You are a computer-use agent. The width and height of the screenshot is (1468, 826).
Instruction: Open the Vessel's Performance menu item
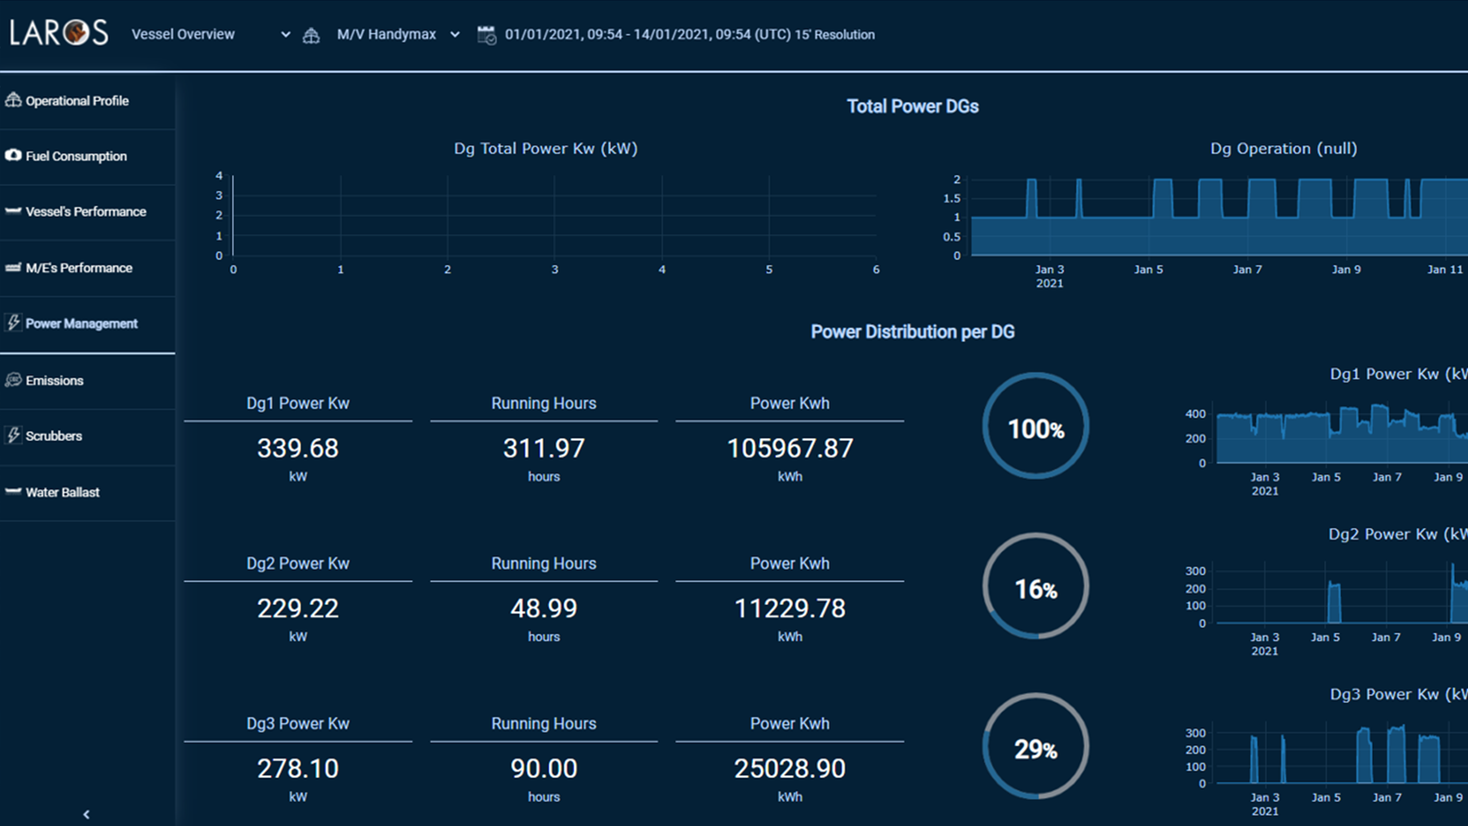point(86,212)
